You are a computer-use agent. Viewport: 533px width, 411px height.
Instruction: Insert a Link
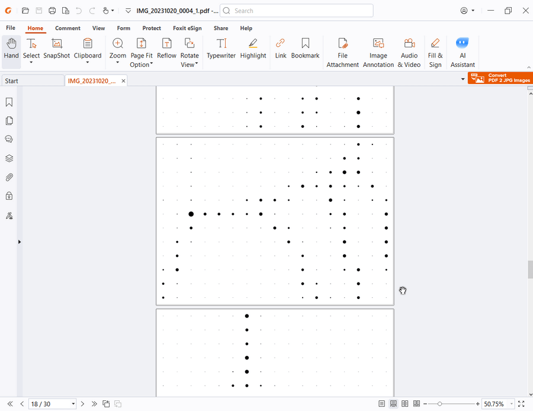coord(281,49)
